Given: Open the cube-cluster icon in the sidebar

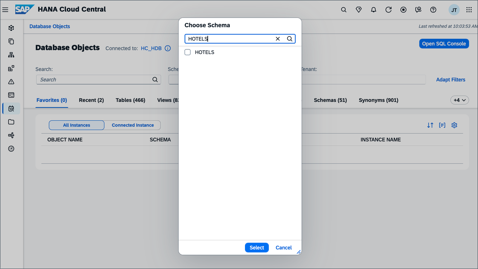Looking at the screenshot, I should point(11,28).
